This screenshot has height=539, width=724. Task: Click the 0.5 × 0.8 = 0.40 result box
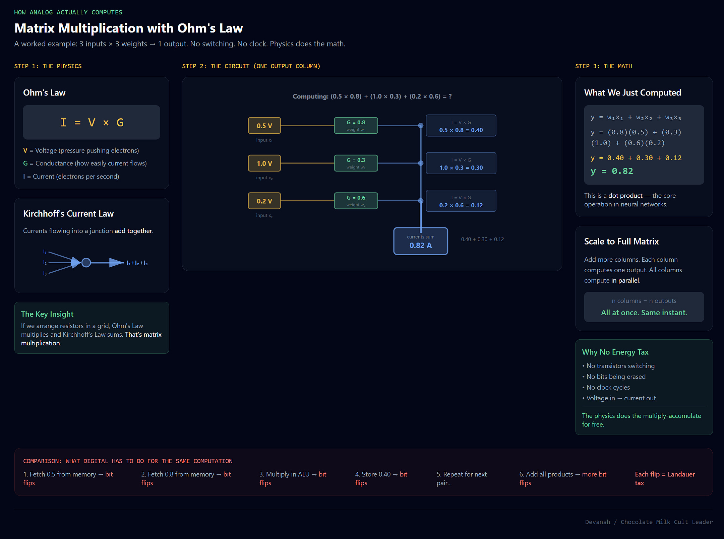click(461, 126)
